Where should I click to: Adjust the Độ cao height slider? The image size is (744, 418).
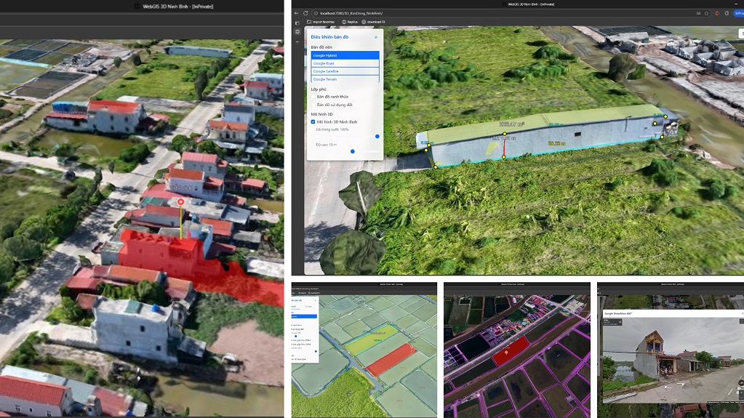click(353, 151)
